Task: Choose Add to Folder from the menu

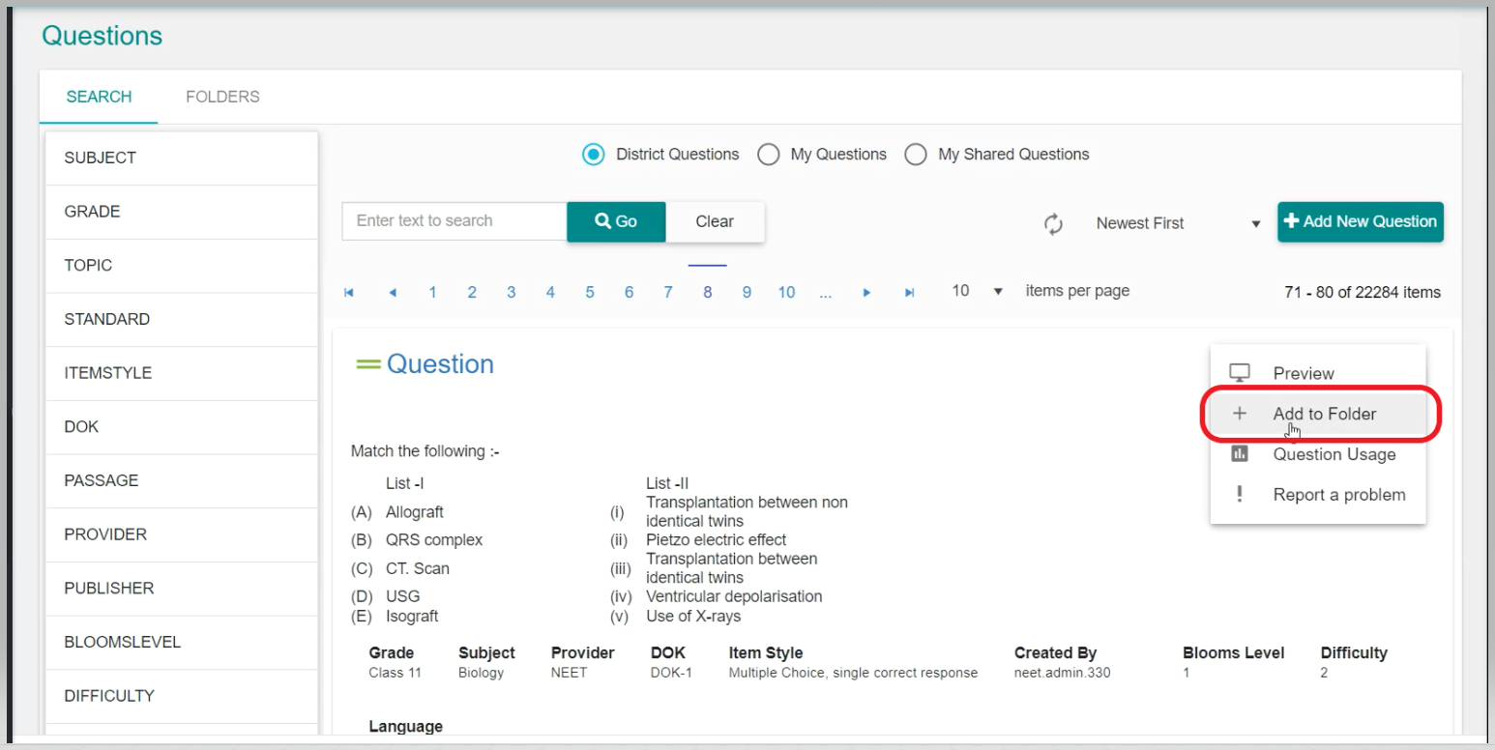Action: (1324, 414)
